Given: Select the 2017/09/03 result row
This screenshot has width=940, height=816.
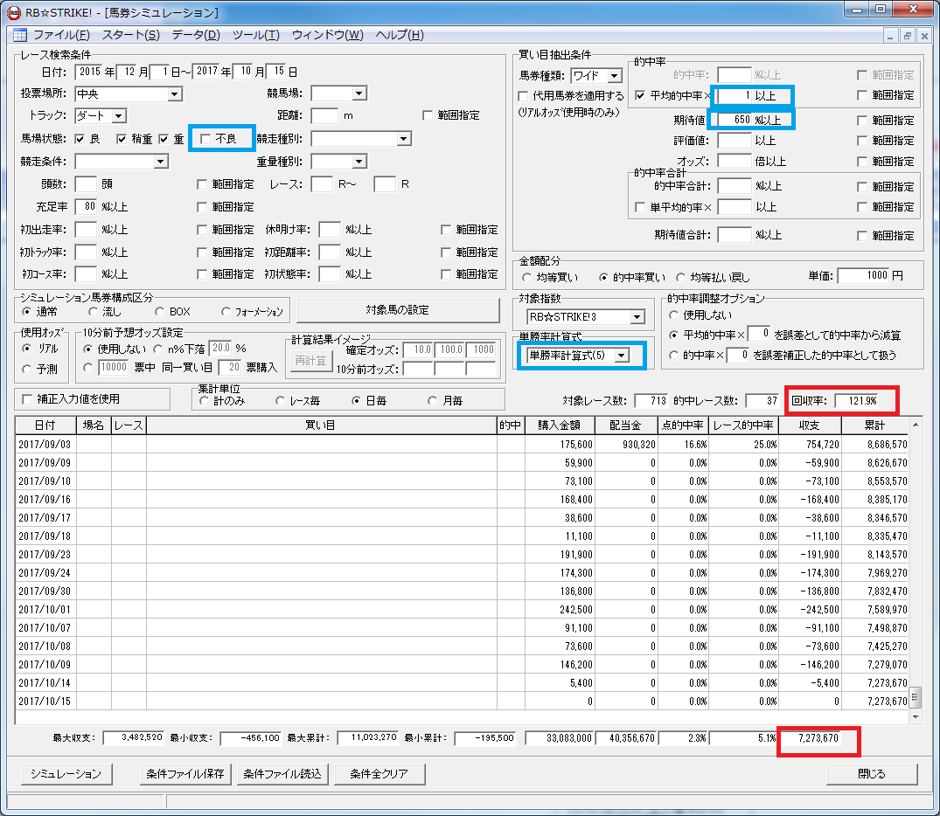Looking at the screenshot, I should click(463, 445).
